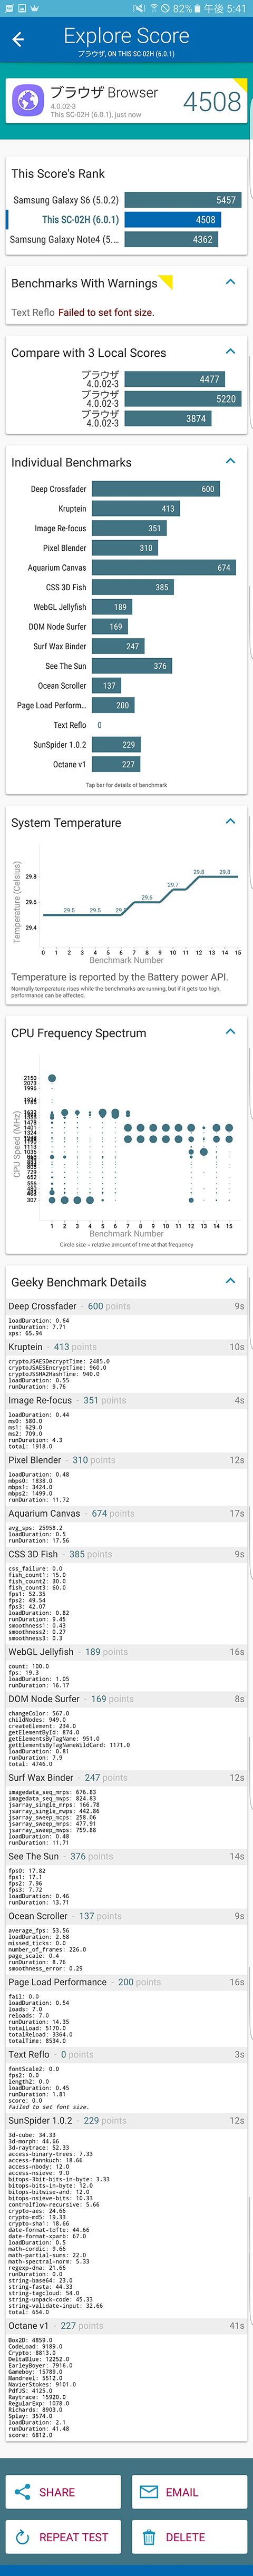
Task: Tap the back arrow in header
Action: [17, 39]
